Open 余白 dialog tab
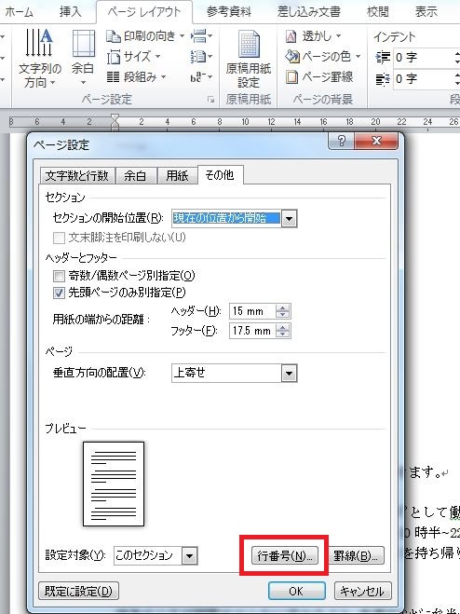Viewport: 460px width, 614px height. click(x=135, y=175)
